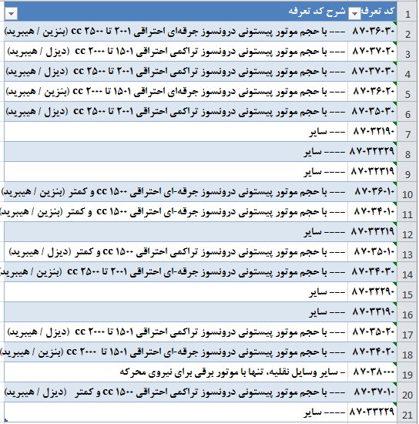Click the code cell ۸۷۰۳۶۰۲۰
The image size is (419, 424).
tap(372, 92)
